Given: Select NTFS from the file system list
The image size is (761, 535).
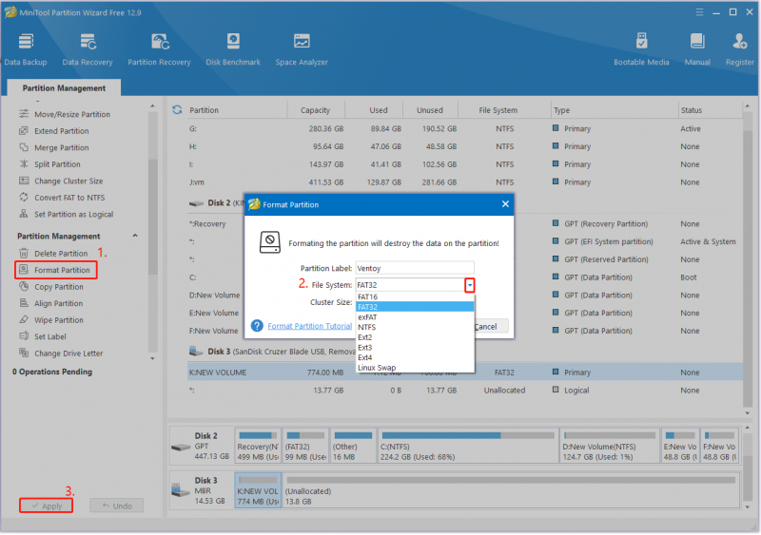Looking at the screenshot, I should point(415,327).
